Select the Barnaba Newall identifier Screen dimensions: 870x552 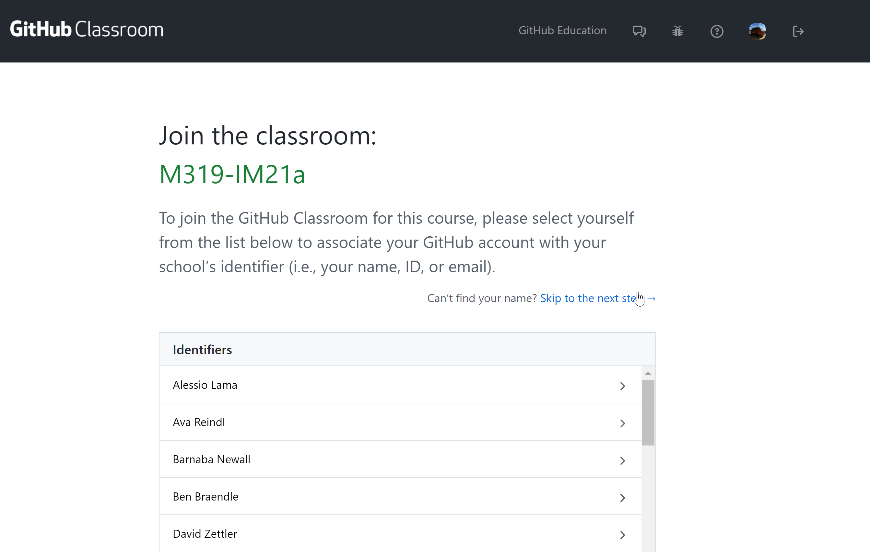point(400,459)
